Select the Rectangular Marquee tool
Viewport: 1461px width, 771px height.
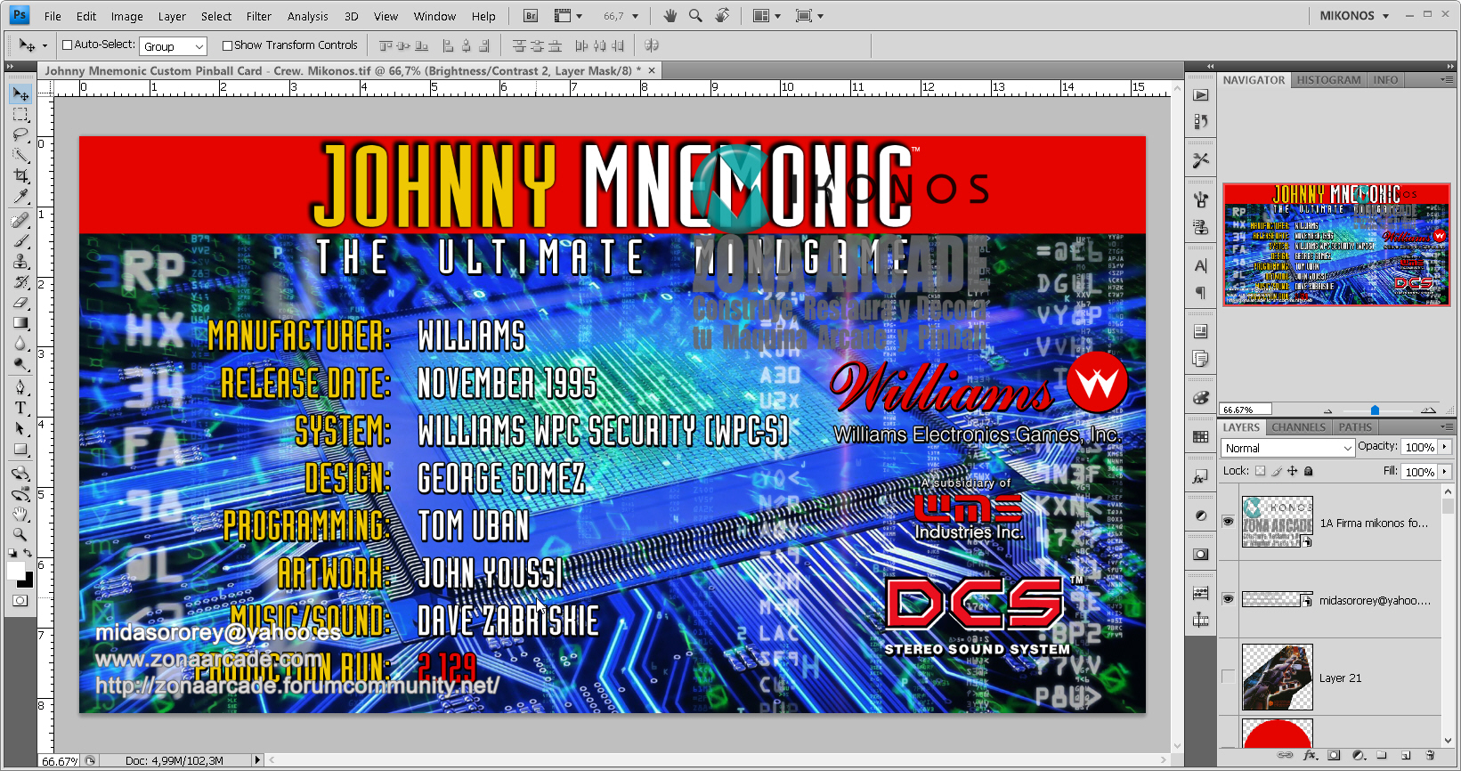[x=20, y=115]
